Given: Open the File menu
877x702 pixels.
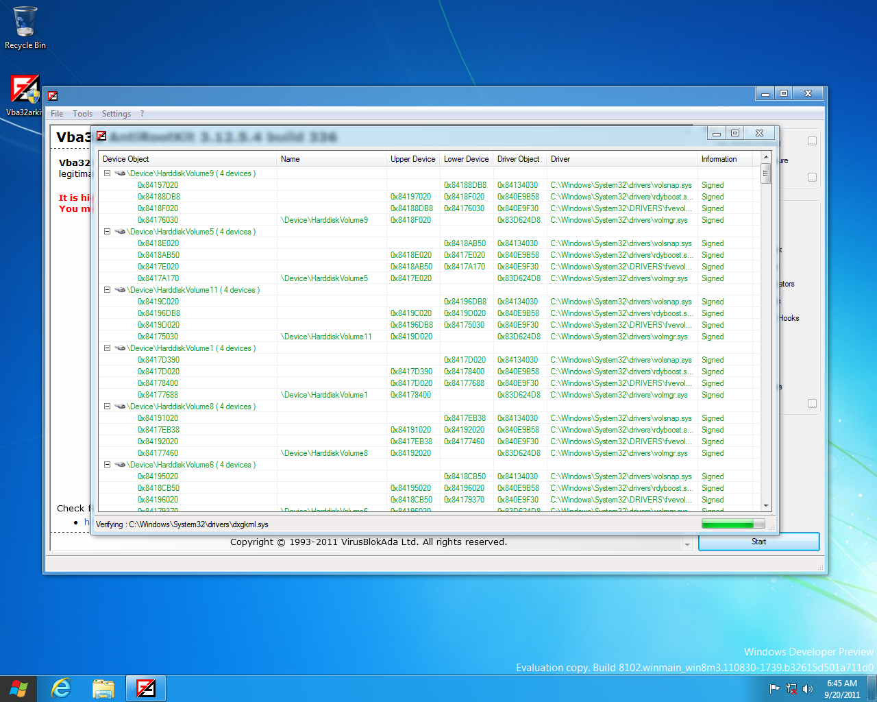Looking at the screenshot, I should click(x=57, y=114).
